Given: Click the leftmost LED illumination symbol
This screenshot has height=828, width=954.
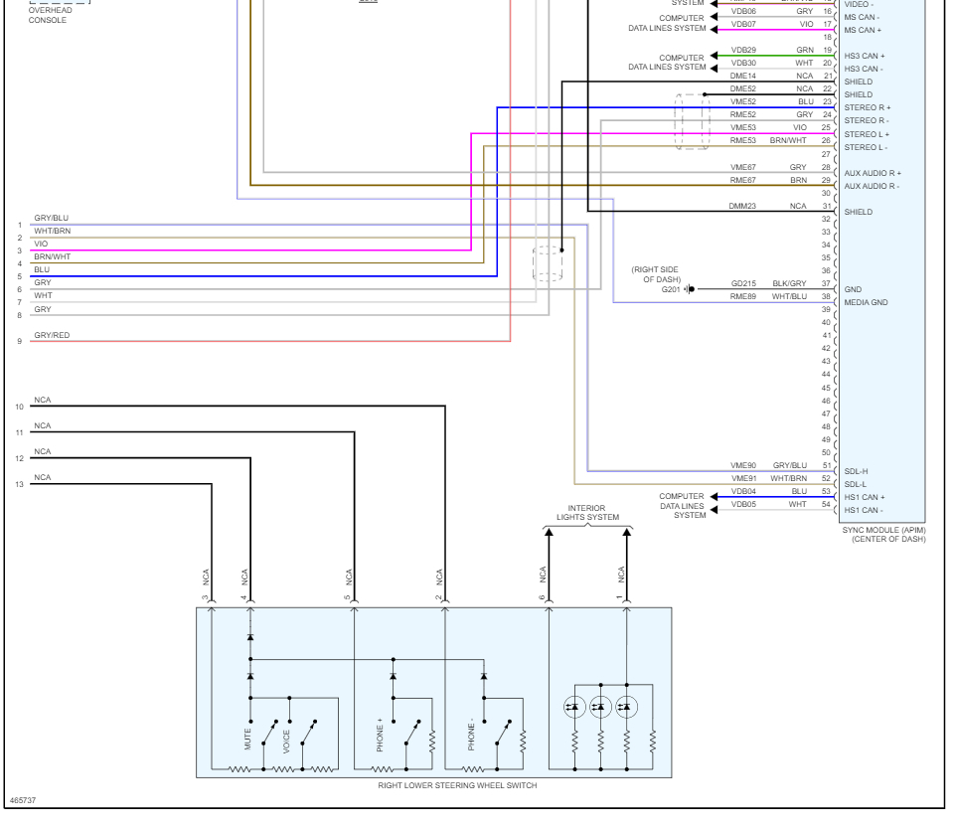Looking at the screenshot, I should pyautogui.click(x=574, y=707).
